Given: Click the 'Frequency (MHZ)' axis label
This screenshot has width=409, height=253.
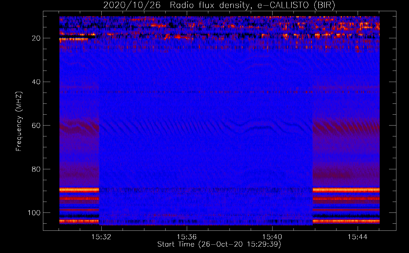Looking at the screenshot, I should (x=19, y=121).
